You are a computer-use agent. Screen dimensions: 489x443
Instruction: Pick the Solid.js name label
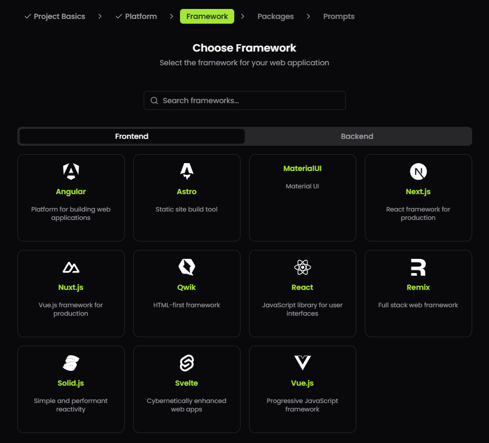coord(71,383)
